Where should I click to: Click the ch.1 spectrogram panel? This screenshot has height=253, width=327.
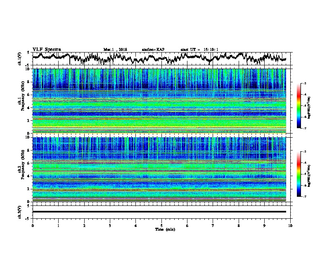[x=159, y=101]
